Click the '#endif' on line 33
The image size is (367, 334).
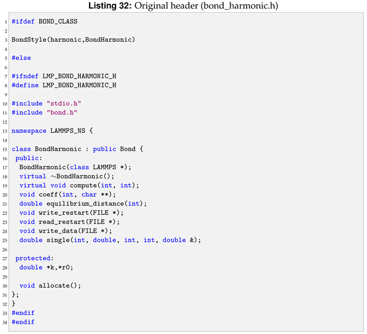[x=23, y=313]
